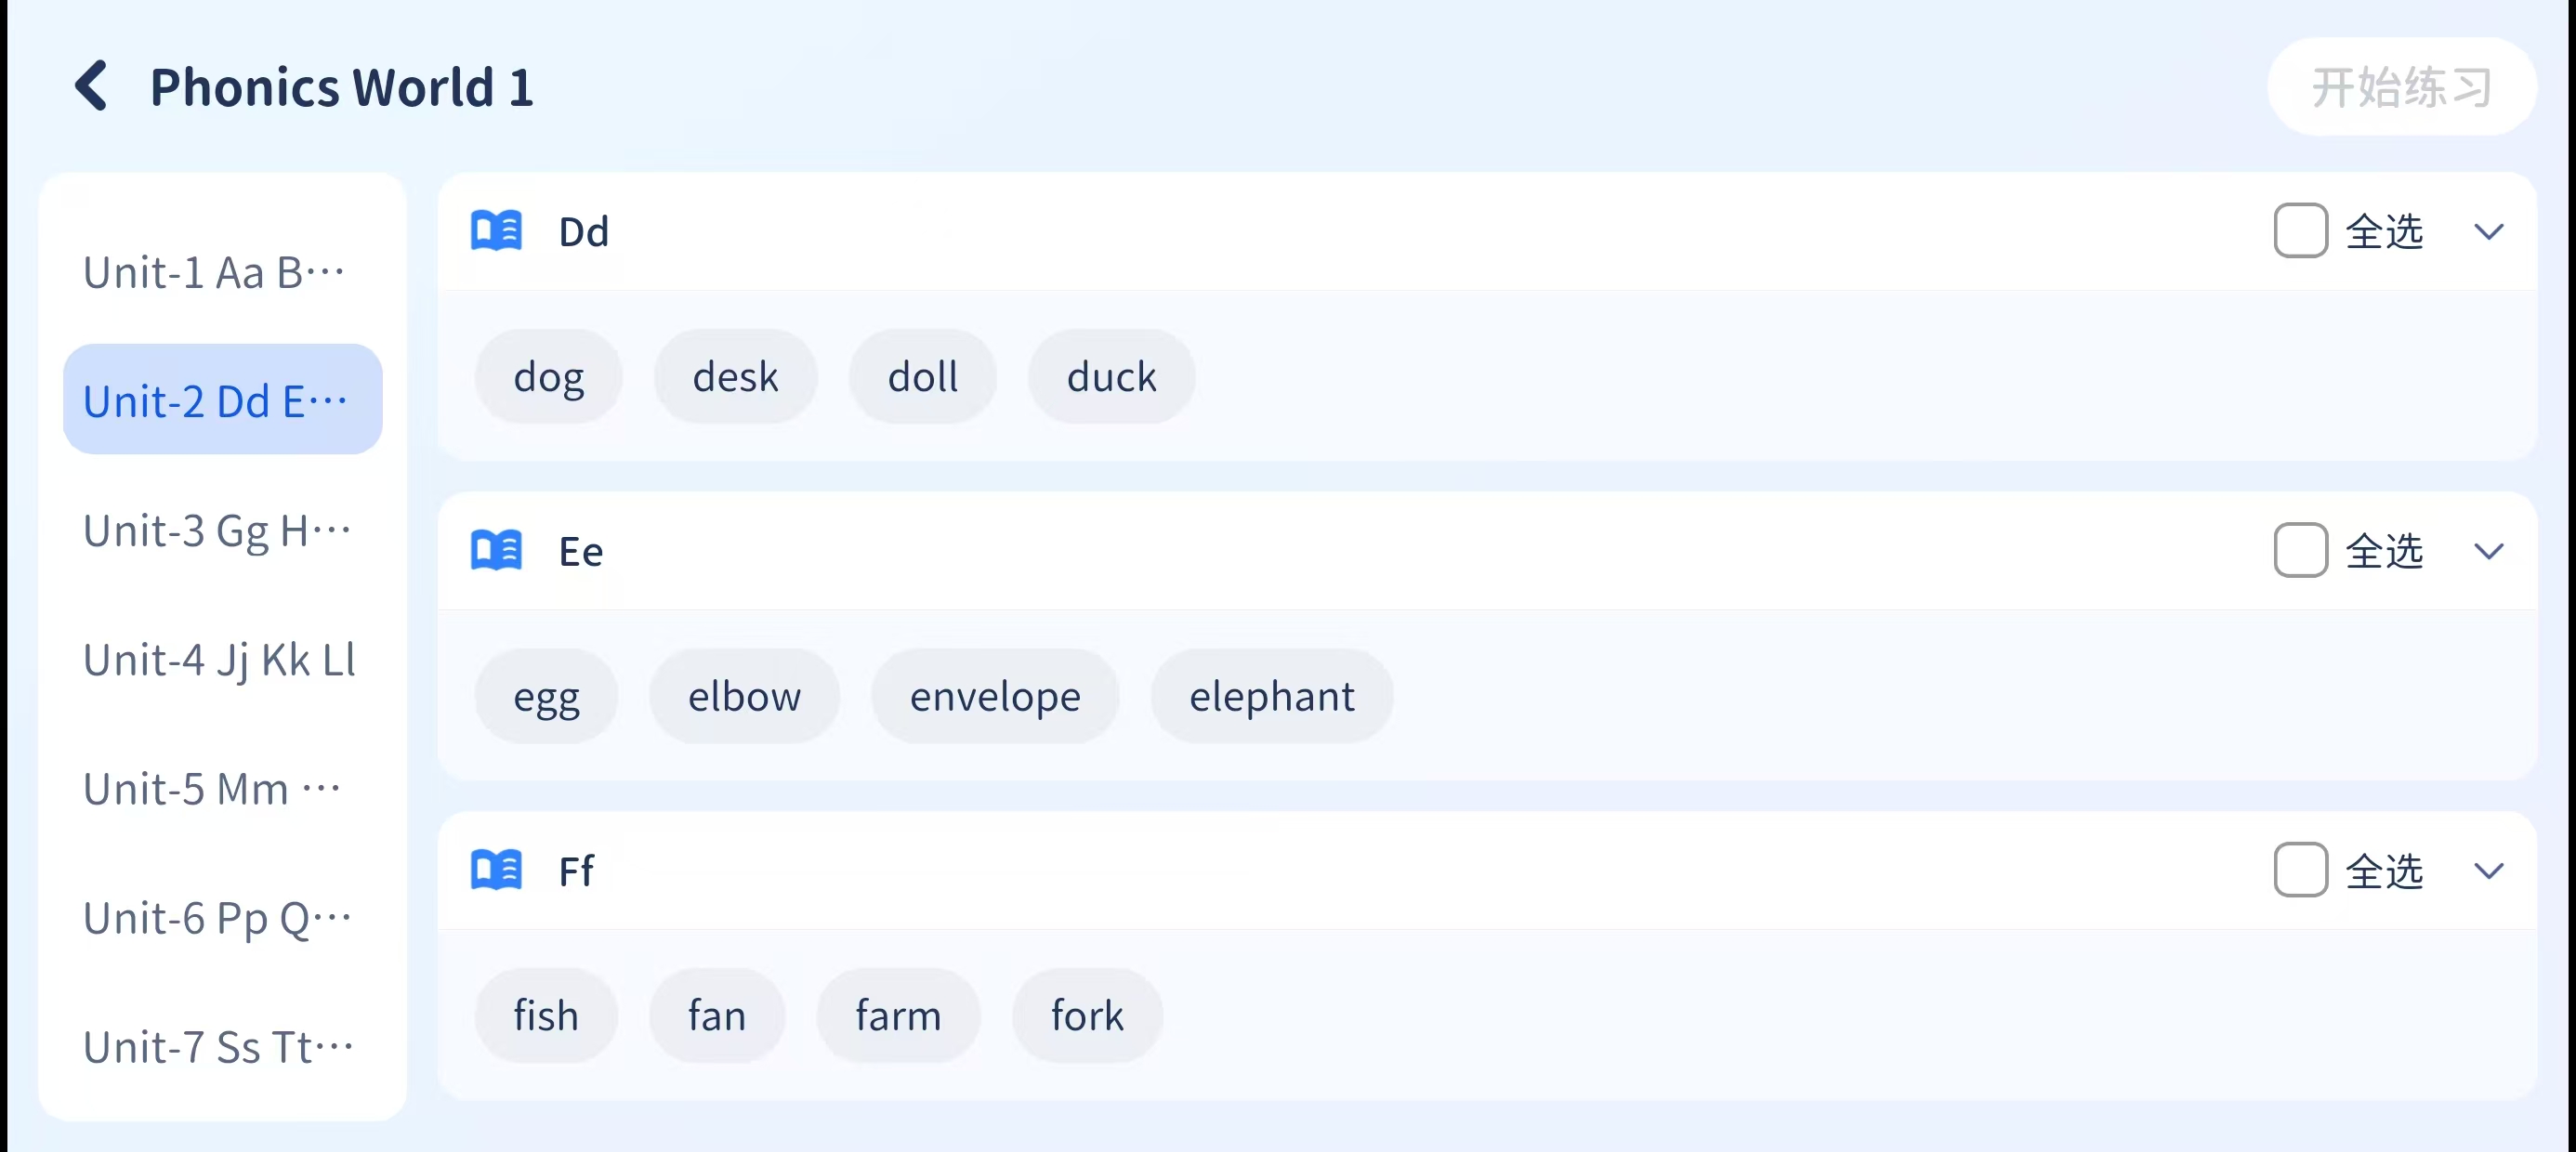Check the select-all box for Ee
Screen dimensions: 2576x1152
(x=2300, y=551)
